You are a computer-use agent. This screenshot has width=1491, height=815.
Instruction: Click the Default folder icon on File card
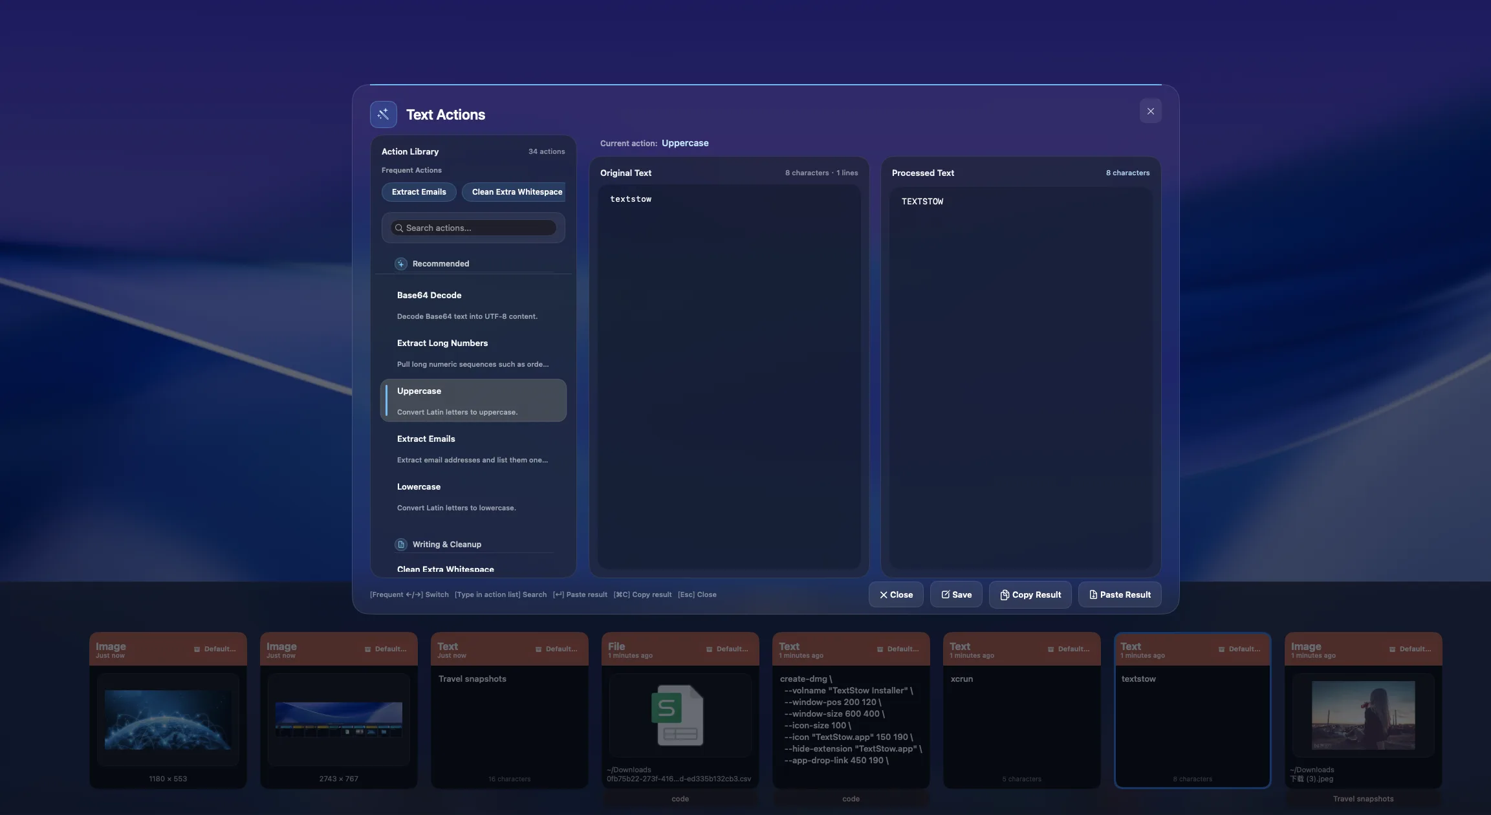(x=710, y=649)
